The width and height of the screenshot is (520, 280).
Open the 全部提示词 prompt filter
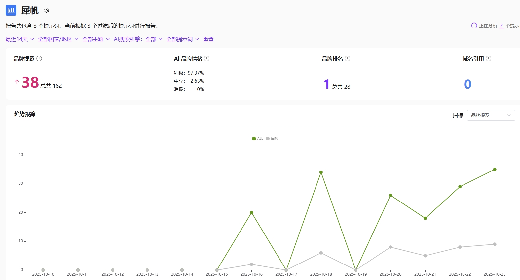pyautogui.click(x=182, y=39)
